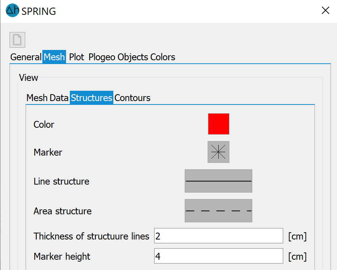Select the Structures sub-tab
Viewport: 337px width, 270px height.
[92, 98]
